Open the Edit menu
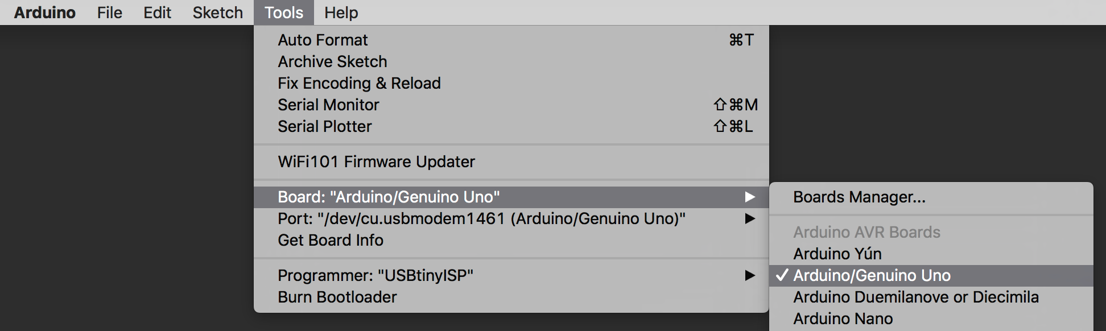The width and height of the screenshot is (1106, 331). pos(157,13)
